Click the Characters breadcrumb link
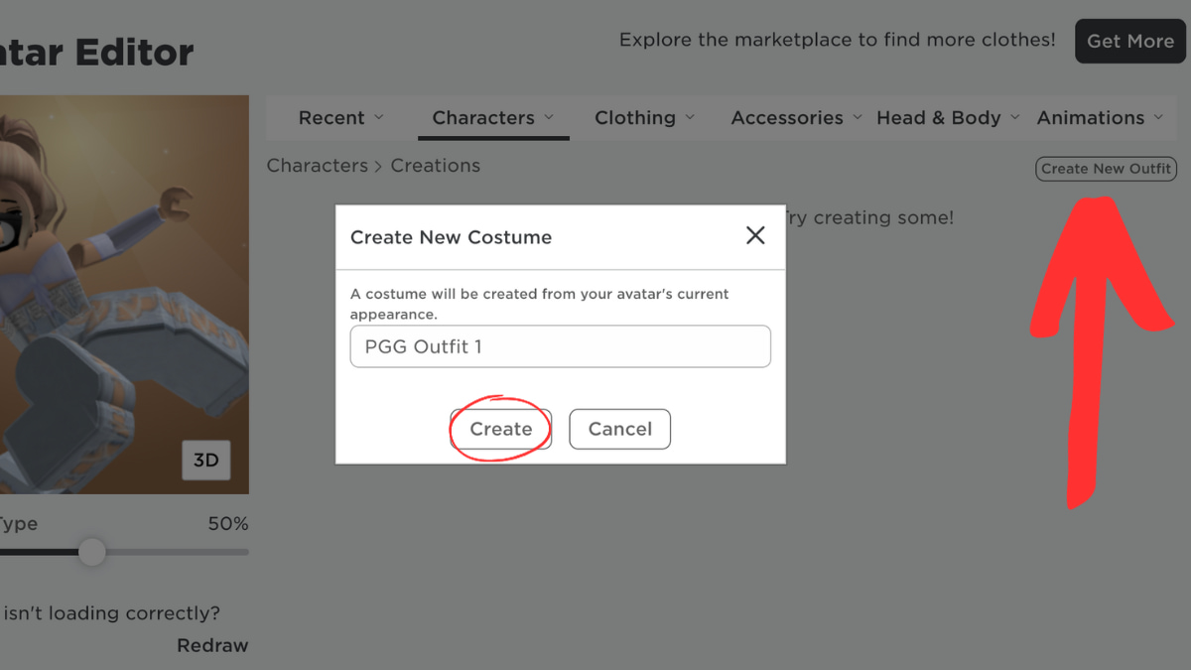The image size is (1191, 670). pos(317,165)
